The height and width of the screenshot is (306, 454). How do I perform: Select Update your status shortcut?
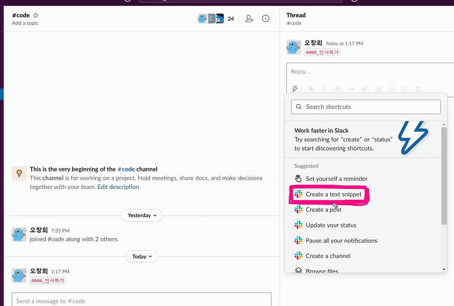363,225
